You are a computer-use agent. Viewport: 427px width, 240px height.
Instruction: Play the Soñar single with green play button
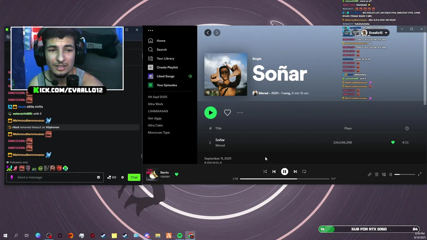pyautogui.click(x=210, y=113)
